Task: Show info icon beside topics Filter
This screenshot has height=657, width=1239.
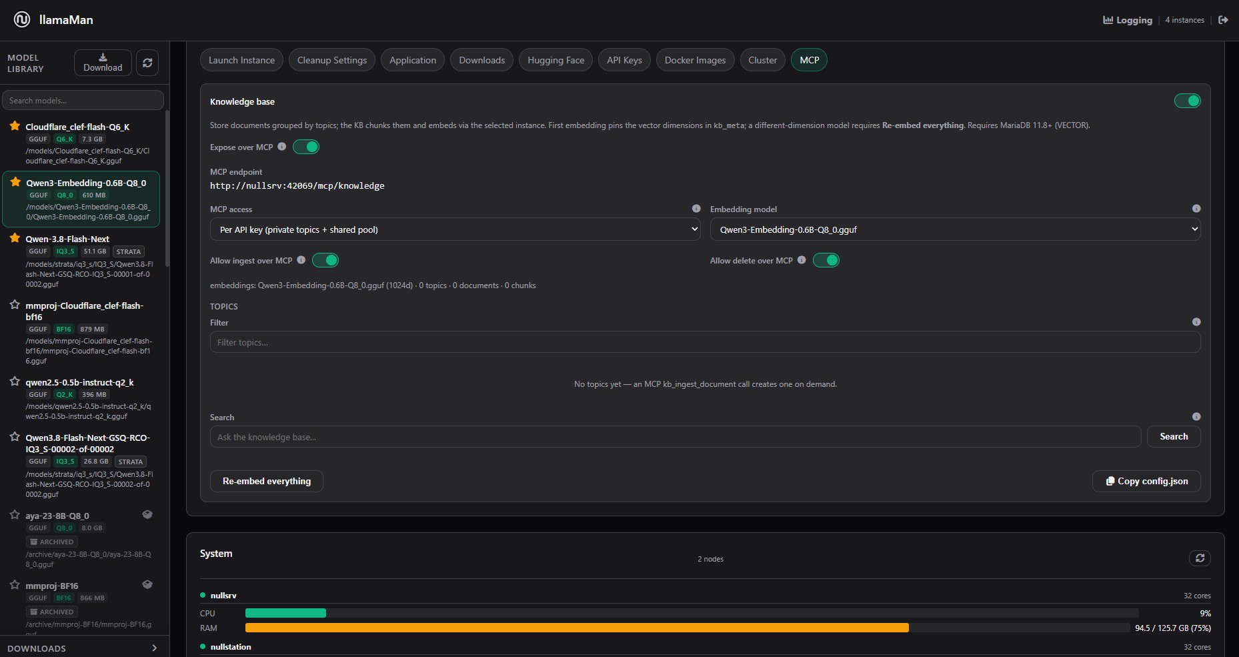Action: pos(1196,321)
